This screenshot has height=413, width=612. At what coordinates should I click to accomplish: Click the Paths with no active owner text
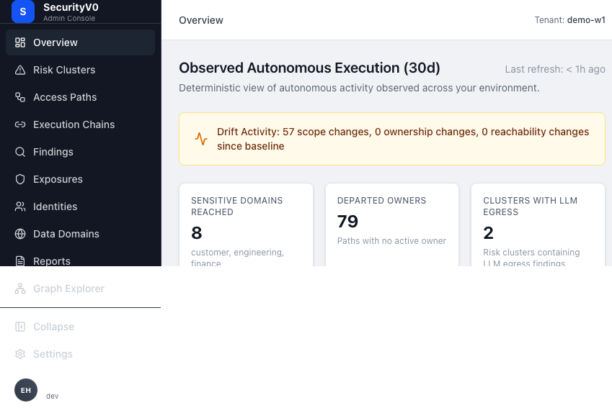(391, 241)
